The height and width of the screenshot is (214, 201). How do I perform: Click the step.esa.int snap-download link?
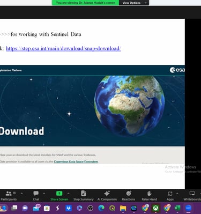(63, 48)
